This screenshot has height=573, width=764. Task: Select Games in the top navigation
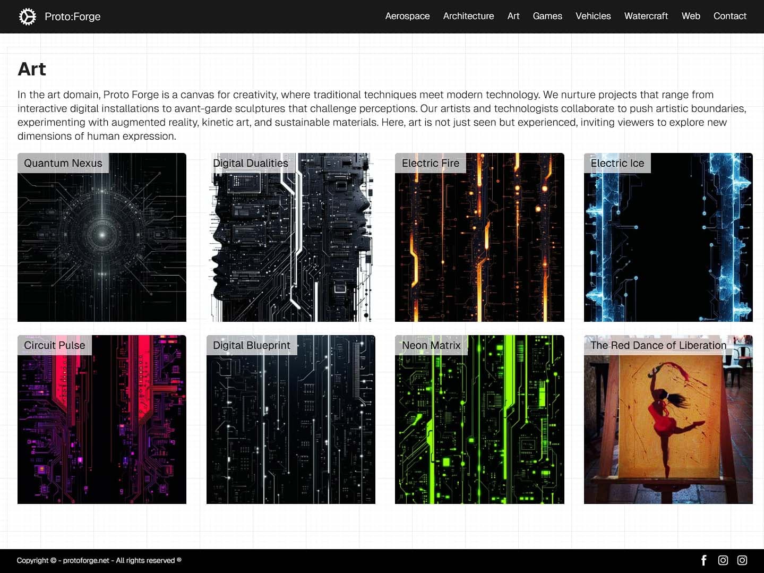pyautogui.click(x=547, y=16)
